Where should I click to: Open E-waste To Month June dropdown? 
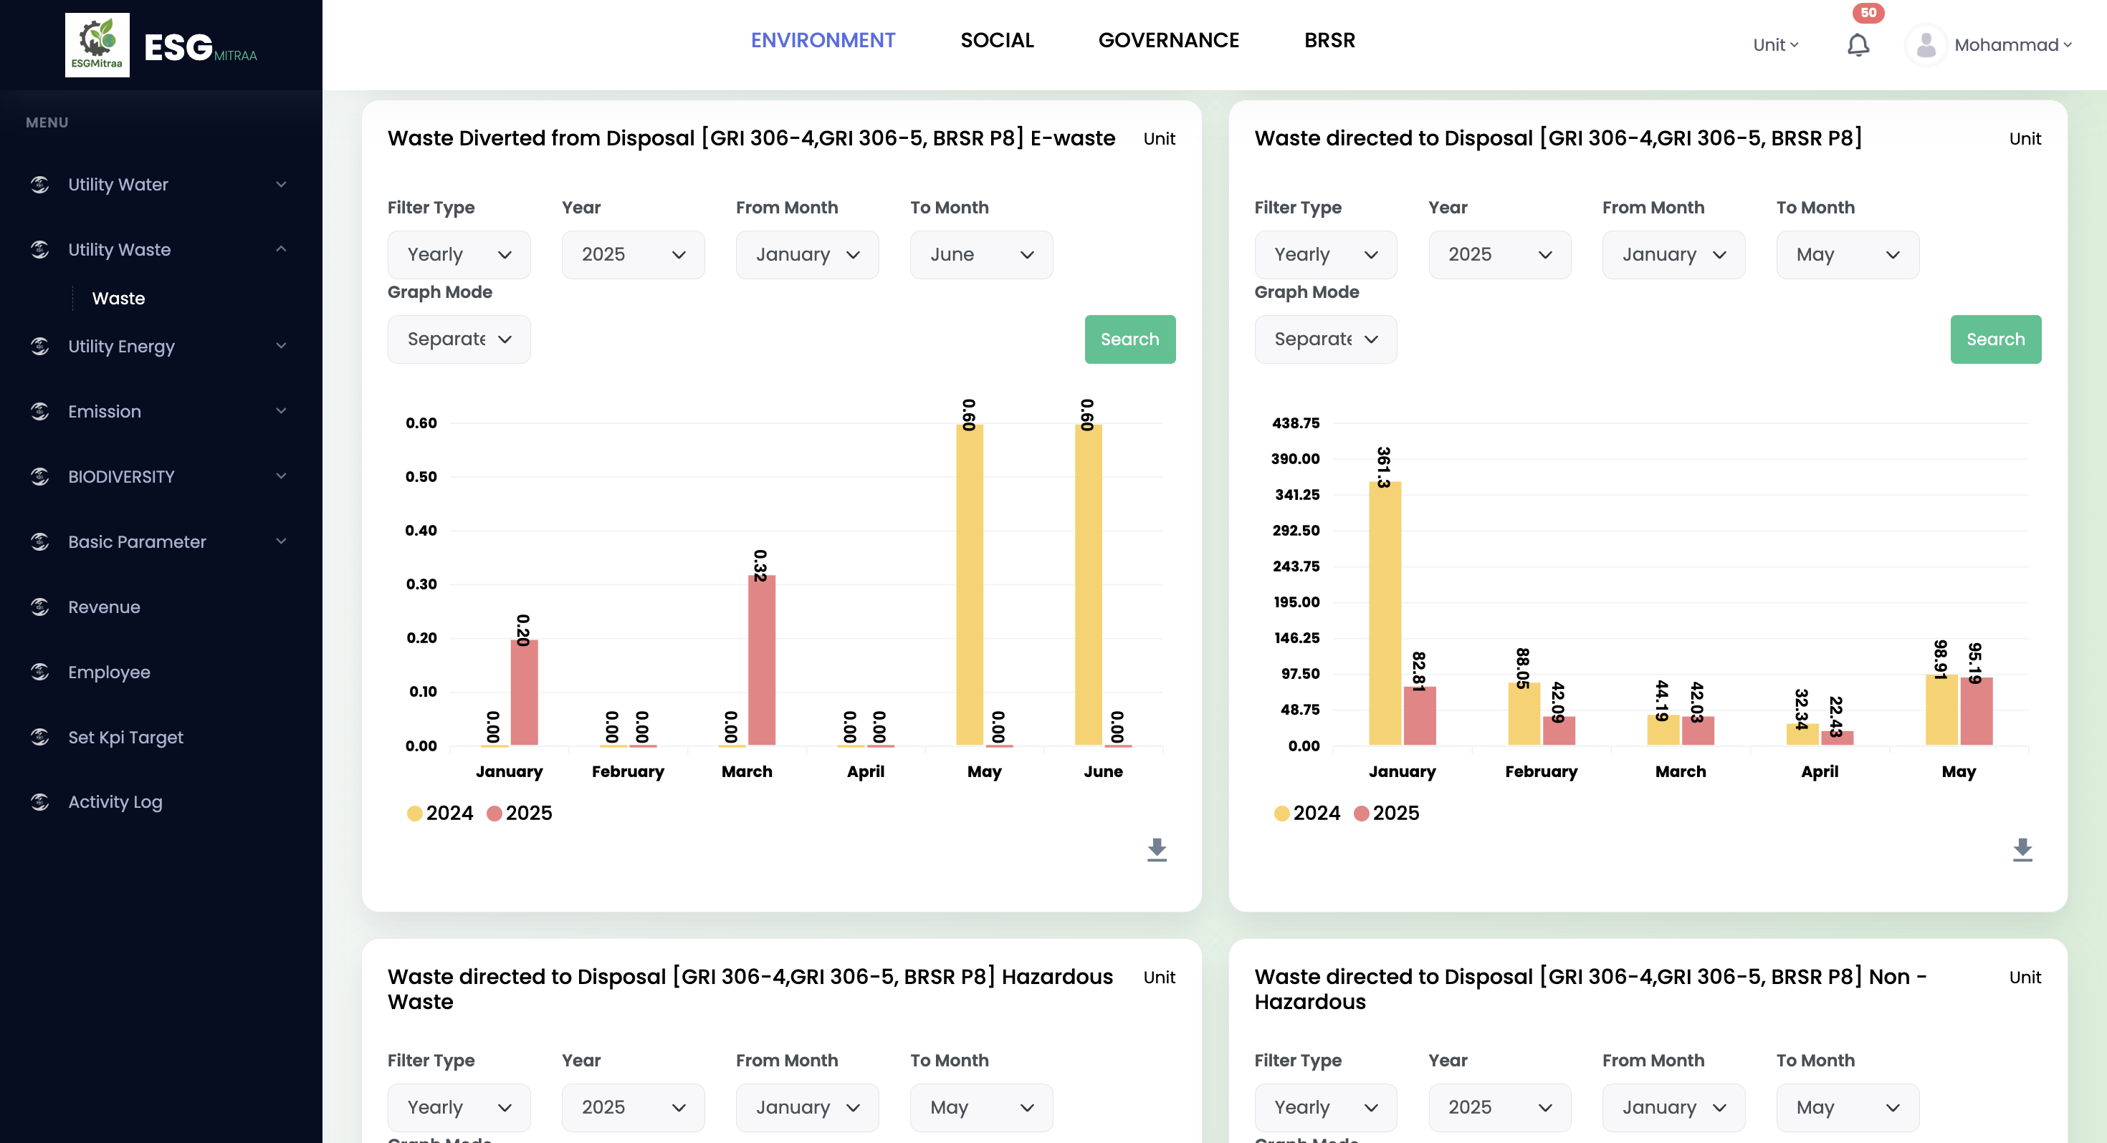980,255
